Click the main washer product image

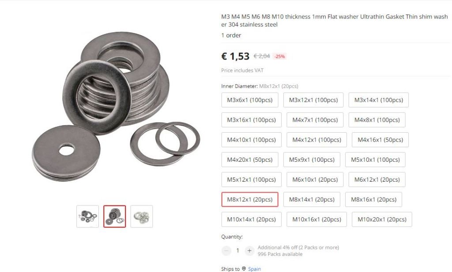(x=115, y=107)
